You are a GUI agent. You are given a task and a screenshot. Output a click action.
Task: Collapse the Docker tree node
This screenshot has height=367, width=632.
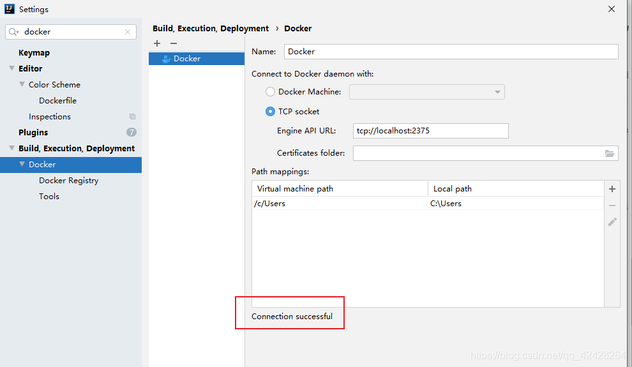tap(22, 164)
